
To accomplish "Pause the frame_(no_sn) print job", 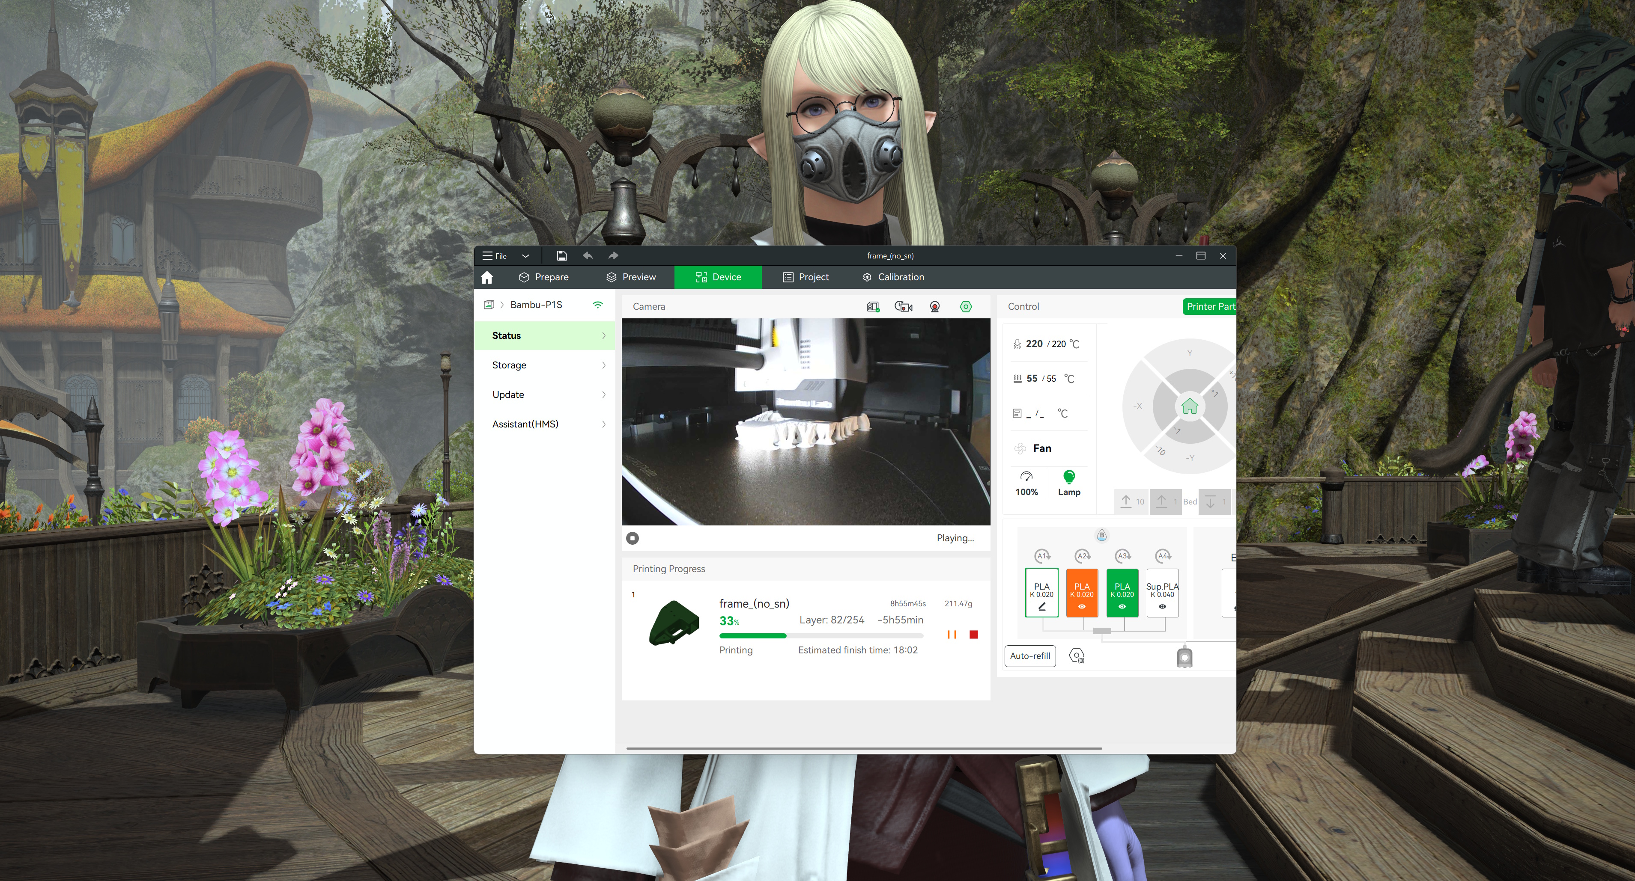I will 952,634.
